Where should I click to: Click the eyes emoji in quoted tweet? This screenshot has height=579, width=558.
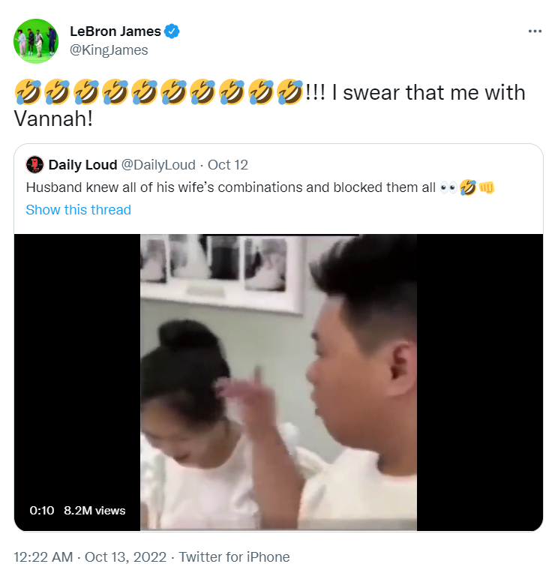tap(448, 187)
